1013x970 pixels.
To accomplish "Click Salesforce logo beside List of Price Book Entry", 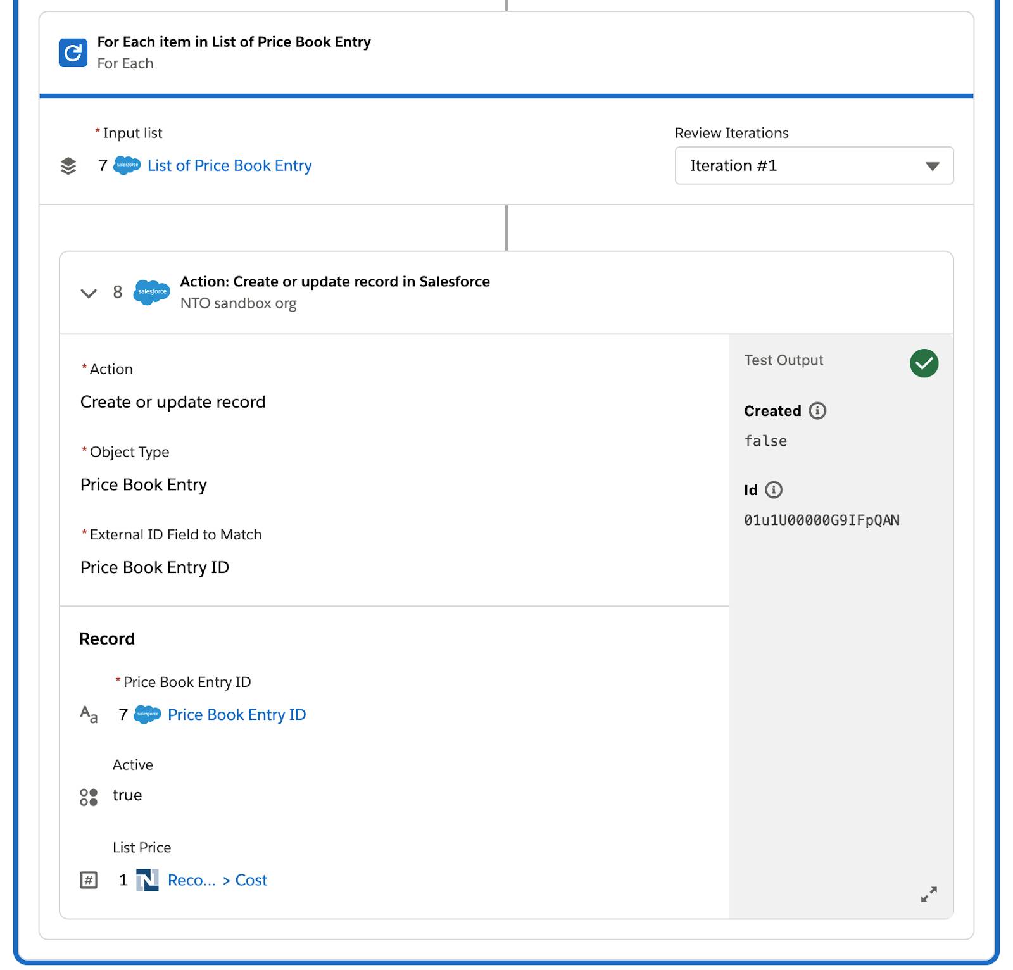I will pyautogui.click(x=127, y=165).
